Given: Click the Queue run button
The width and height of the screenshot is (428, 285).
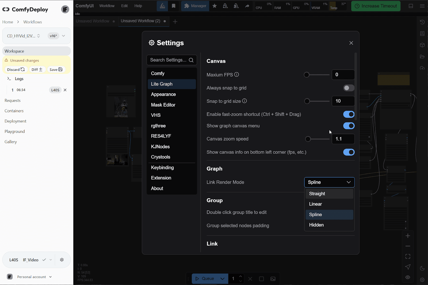Looking at the screenshot, I should click(x=205, y=279).
